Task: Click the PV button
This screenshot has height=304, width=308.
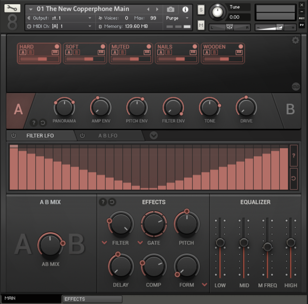Action: coord(302,25)
